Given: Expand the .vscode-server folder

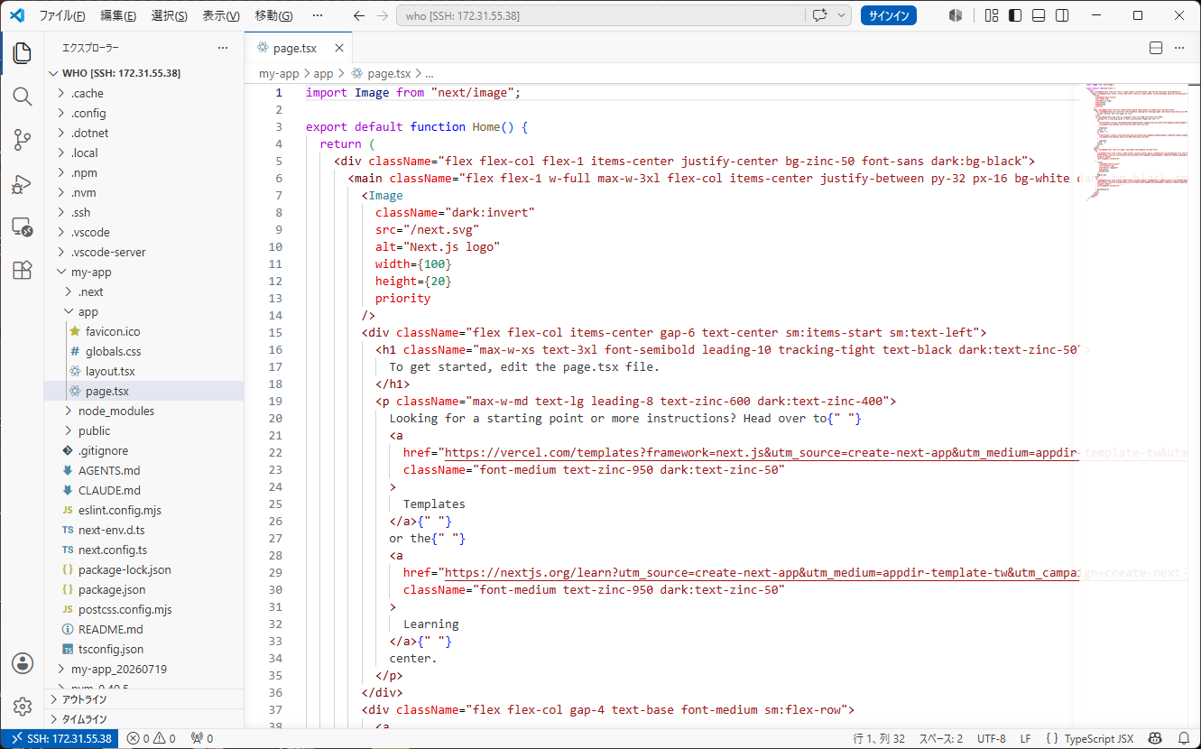Looking at the screenshot, I should click(x=144, y=252).
